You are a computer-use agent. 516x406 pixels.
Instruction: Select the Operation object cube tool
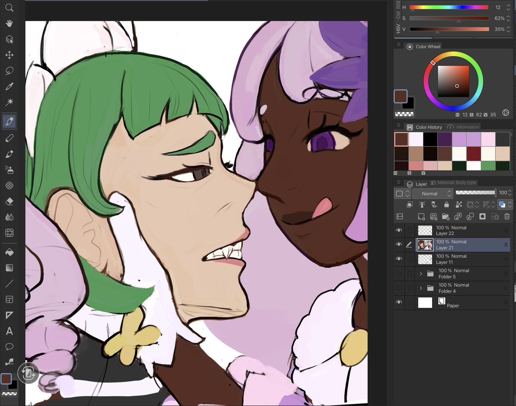9,39
